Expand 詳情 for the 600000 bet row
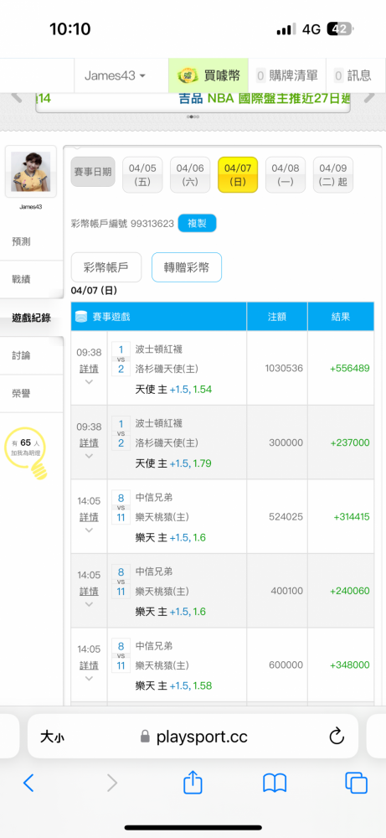The image size is (386, 838). pyautogui.click(x=89, y=665)
